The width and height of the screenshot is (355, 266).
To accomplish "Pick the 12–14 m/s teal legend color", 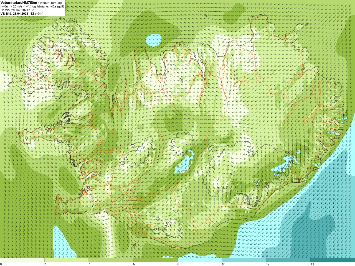I will [288, 260].
